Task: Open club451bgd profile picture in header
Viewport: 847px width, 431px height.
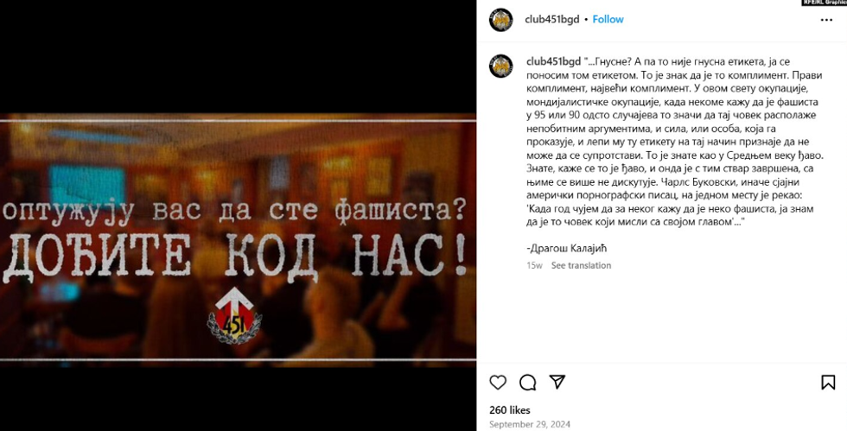Action: [500, 20]
